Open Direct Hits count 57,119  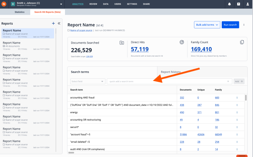point(140,49)
